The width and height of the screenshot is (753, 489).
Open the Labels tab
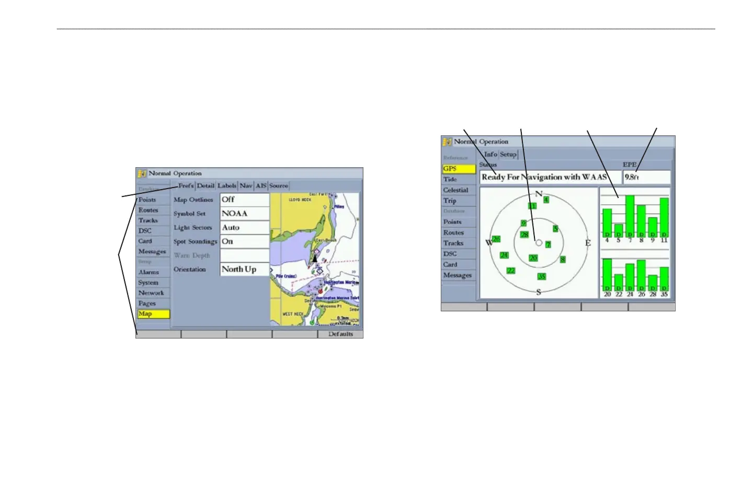(227, 185)
